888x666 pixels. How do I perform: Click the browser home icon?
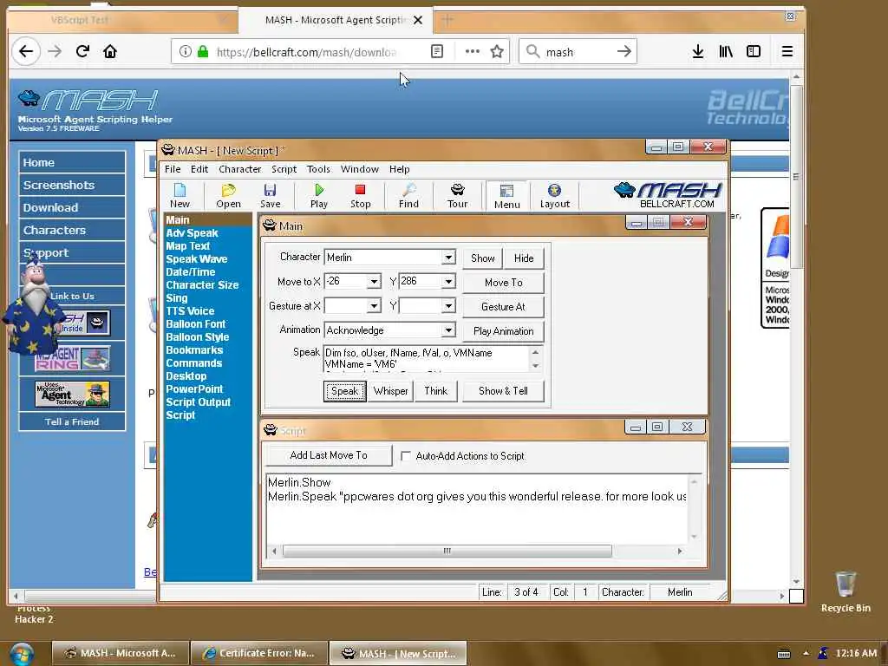[x=110, y=51]
